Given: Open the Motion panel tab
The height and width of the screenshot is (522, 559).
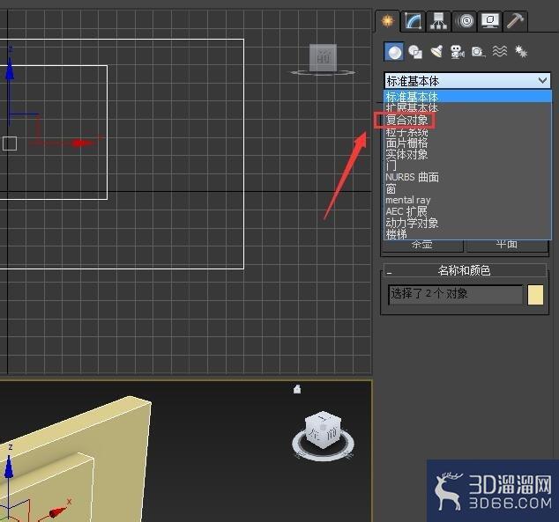Looking at the screenshot, I should click(x=466, y=21).
